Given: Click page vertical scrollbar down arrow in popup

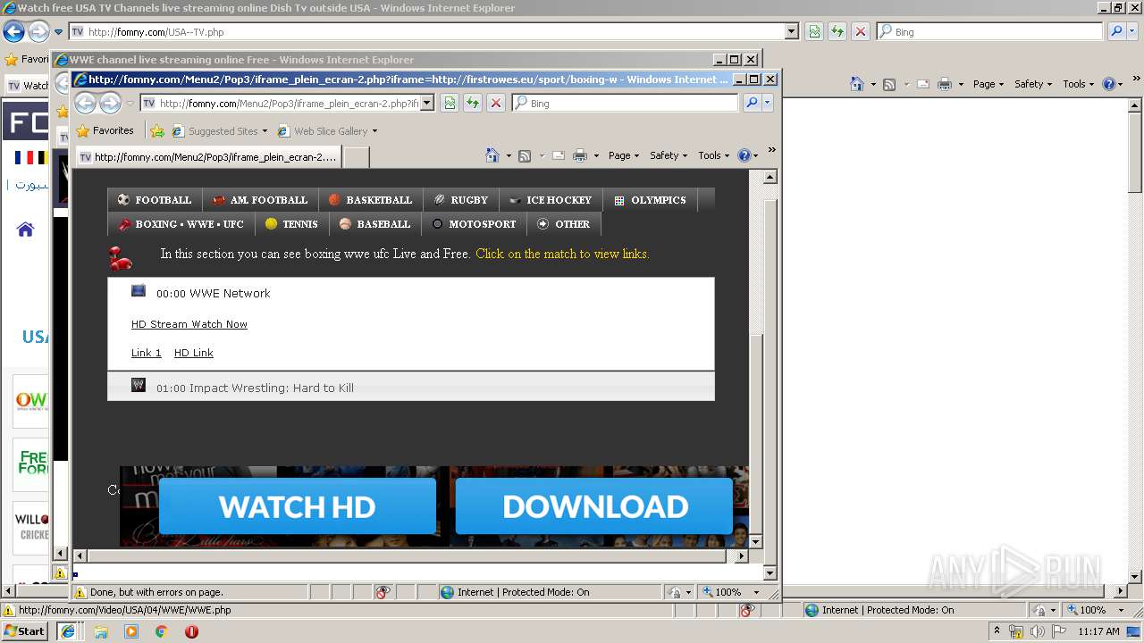Looking at the screenshot, I should [770, 572].
